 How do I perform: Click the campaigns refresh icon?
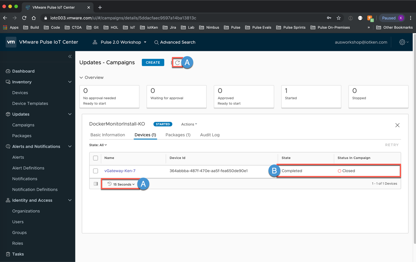(177, 63)
